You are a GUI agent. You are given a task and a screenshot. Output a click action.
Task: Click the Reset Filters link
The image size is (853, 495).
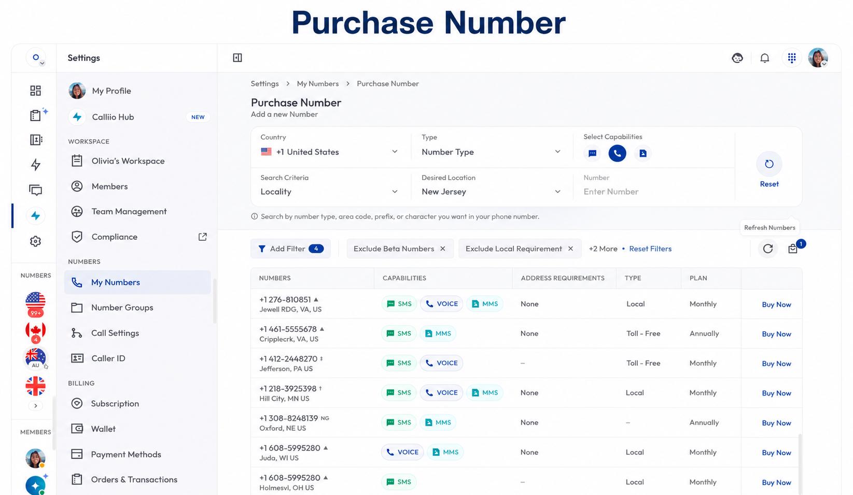tap(650, 249)
